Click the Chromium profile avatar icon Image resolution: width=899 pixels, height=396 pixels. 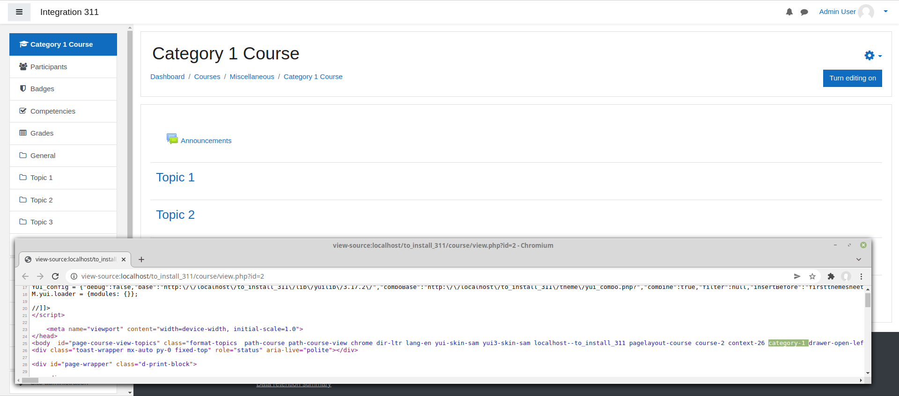[x=846, y=276]
